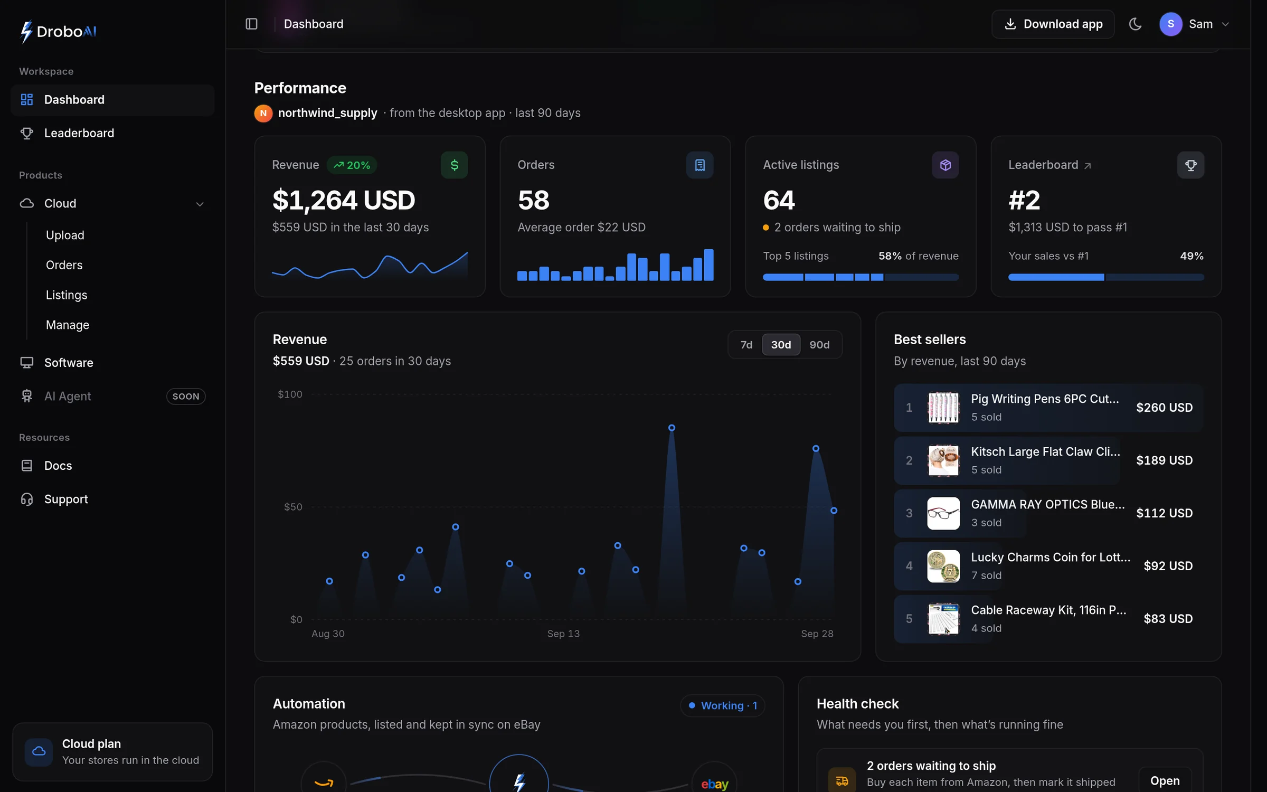Screen dimensions: 1267x792
Task: Open Support in Resources
Action: [112, 499]
